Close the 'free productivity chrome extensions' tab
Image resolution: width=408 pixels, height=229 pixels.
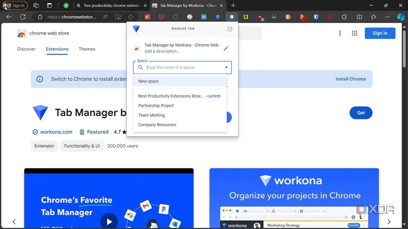click(145, 6)
